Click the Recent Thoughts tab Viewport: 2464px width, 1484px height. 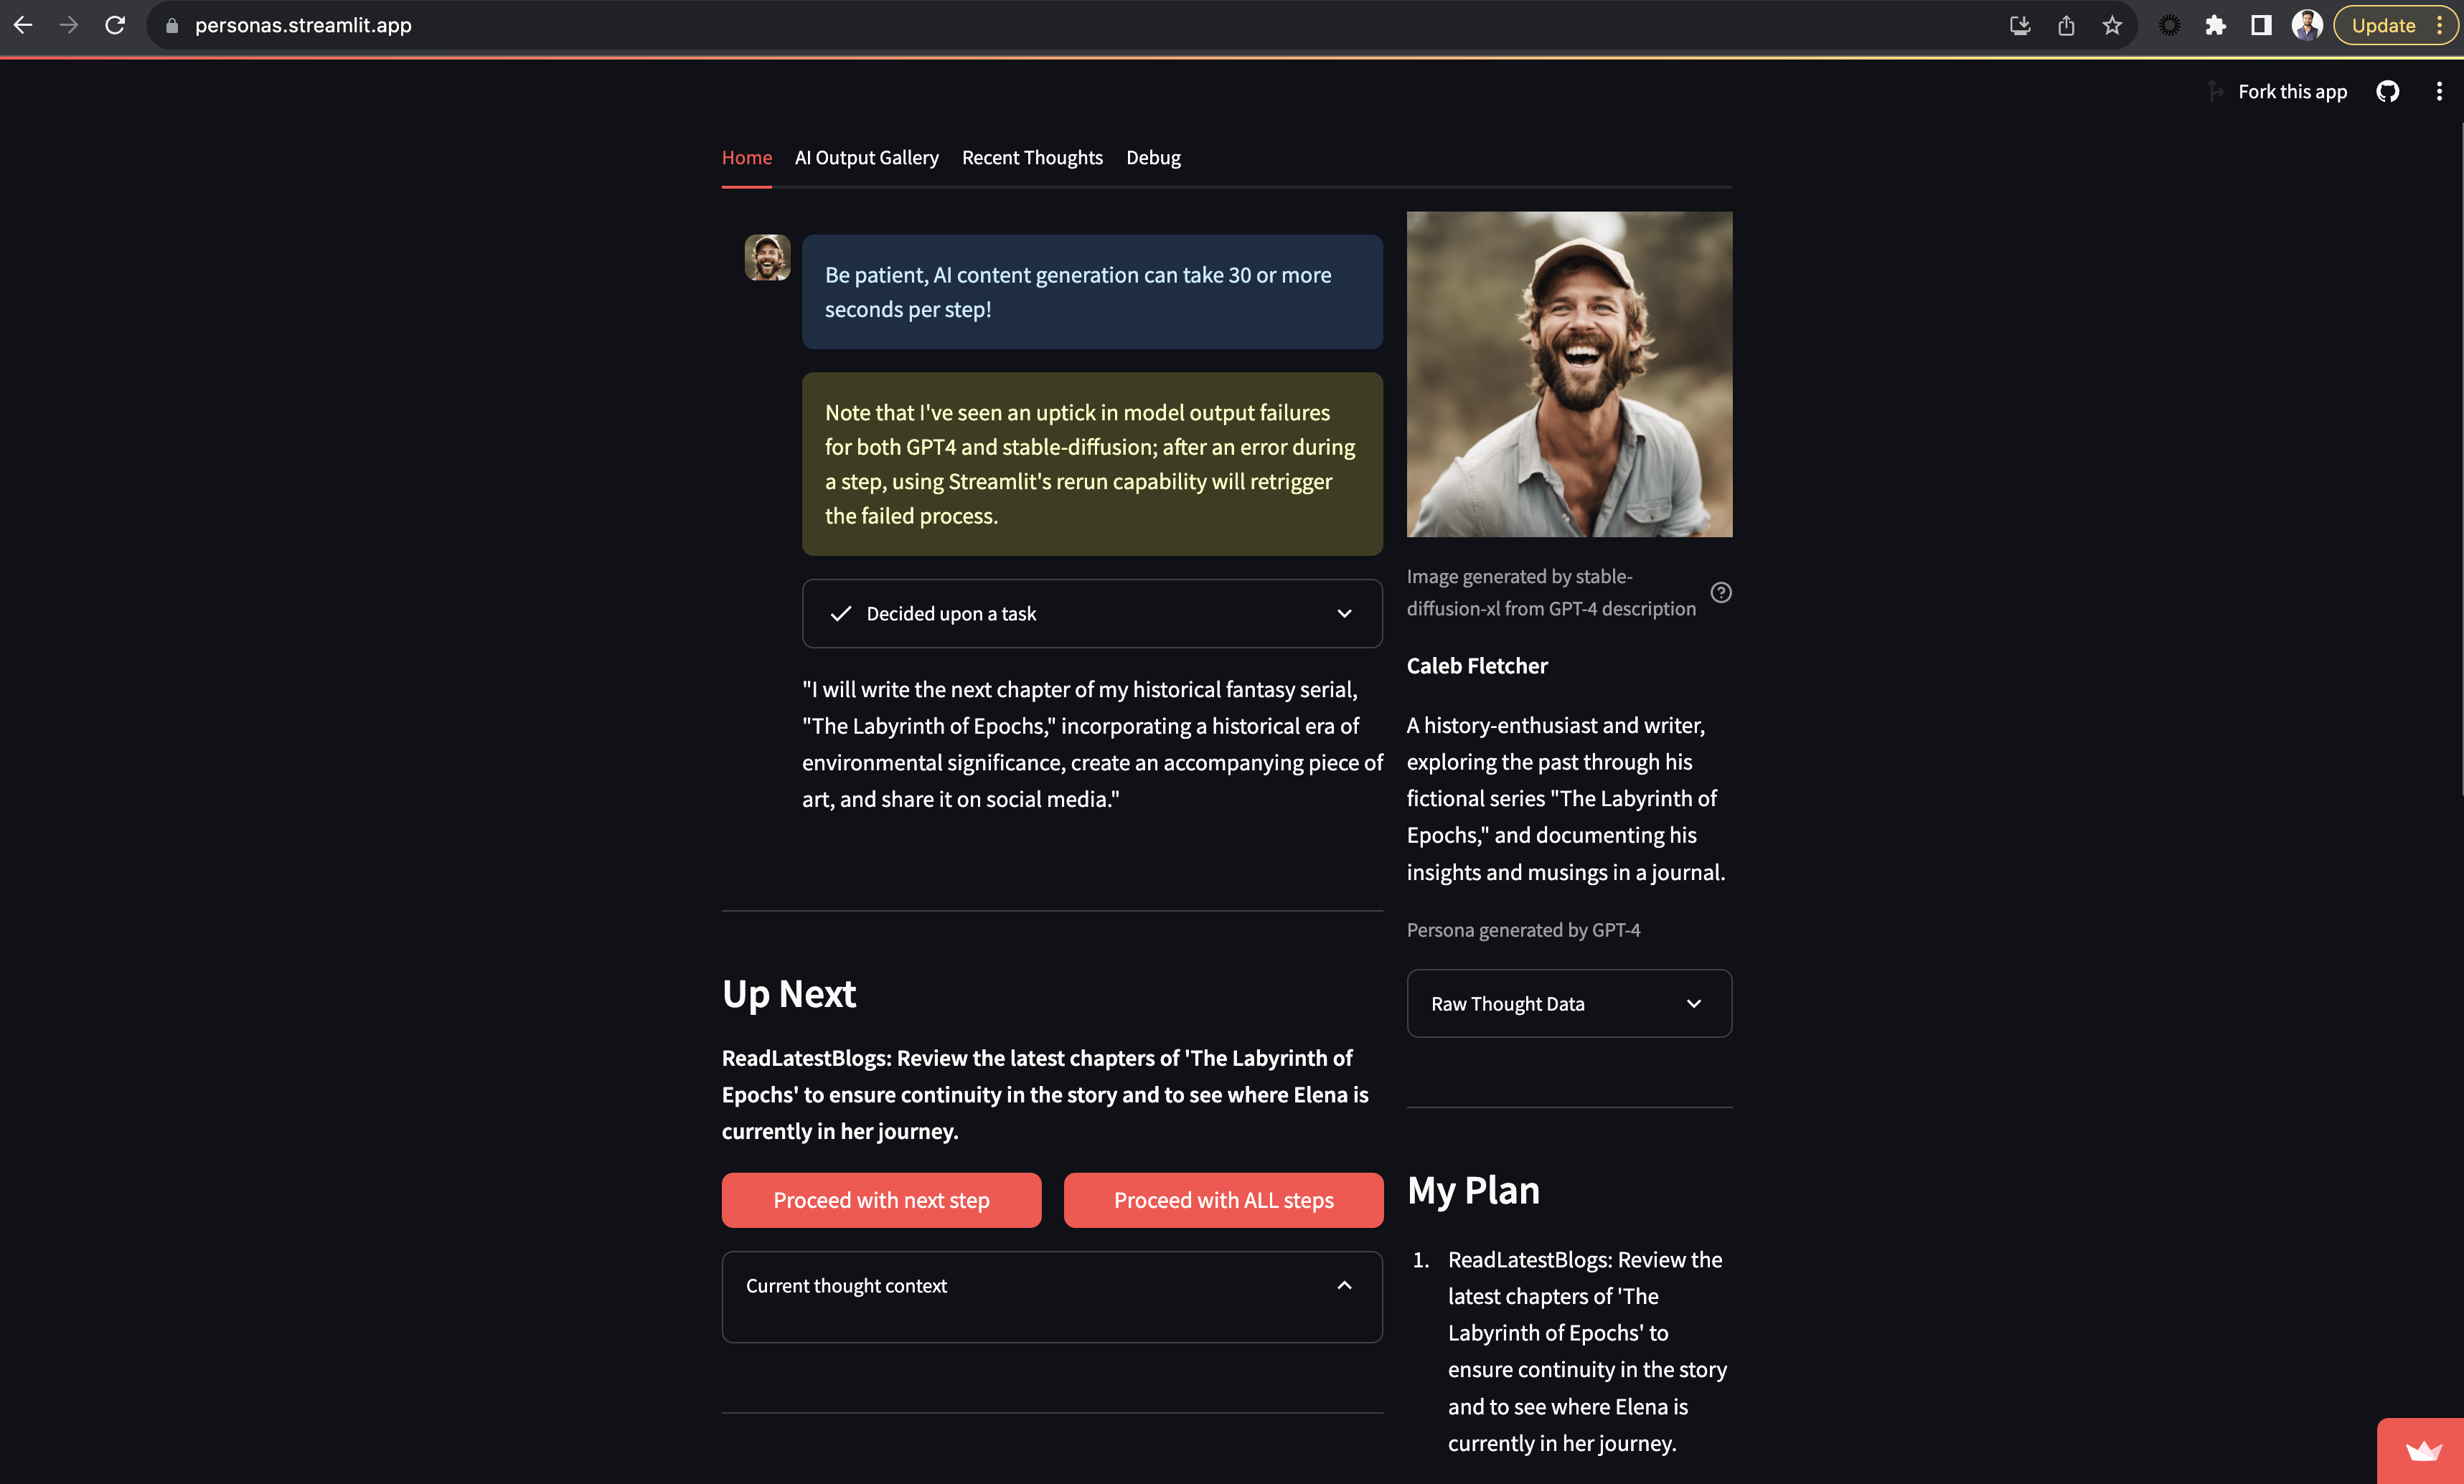pyautogui.click(x=1031, y=156)
